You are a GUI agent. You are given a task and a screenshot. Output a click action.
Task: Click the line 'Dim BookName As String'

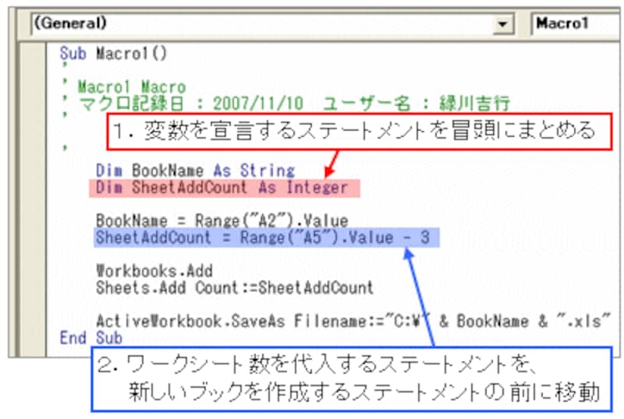point(195,171)
